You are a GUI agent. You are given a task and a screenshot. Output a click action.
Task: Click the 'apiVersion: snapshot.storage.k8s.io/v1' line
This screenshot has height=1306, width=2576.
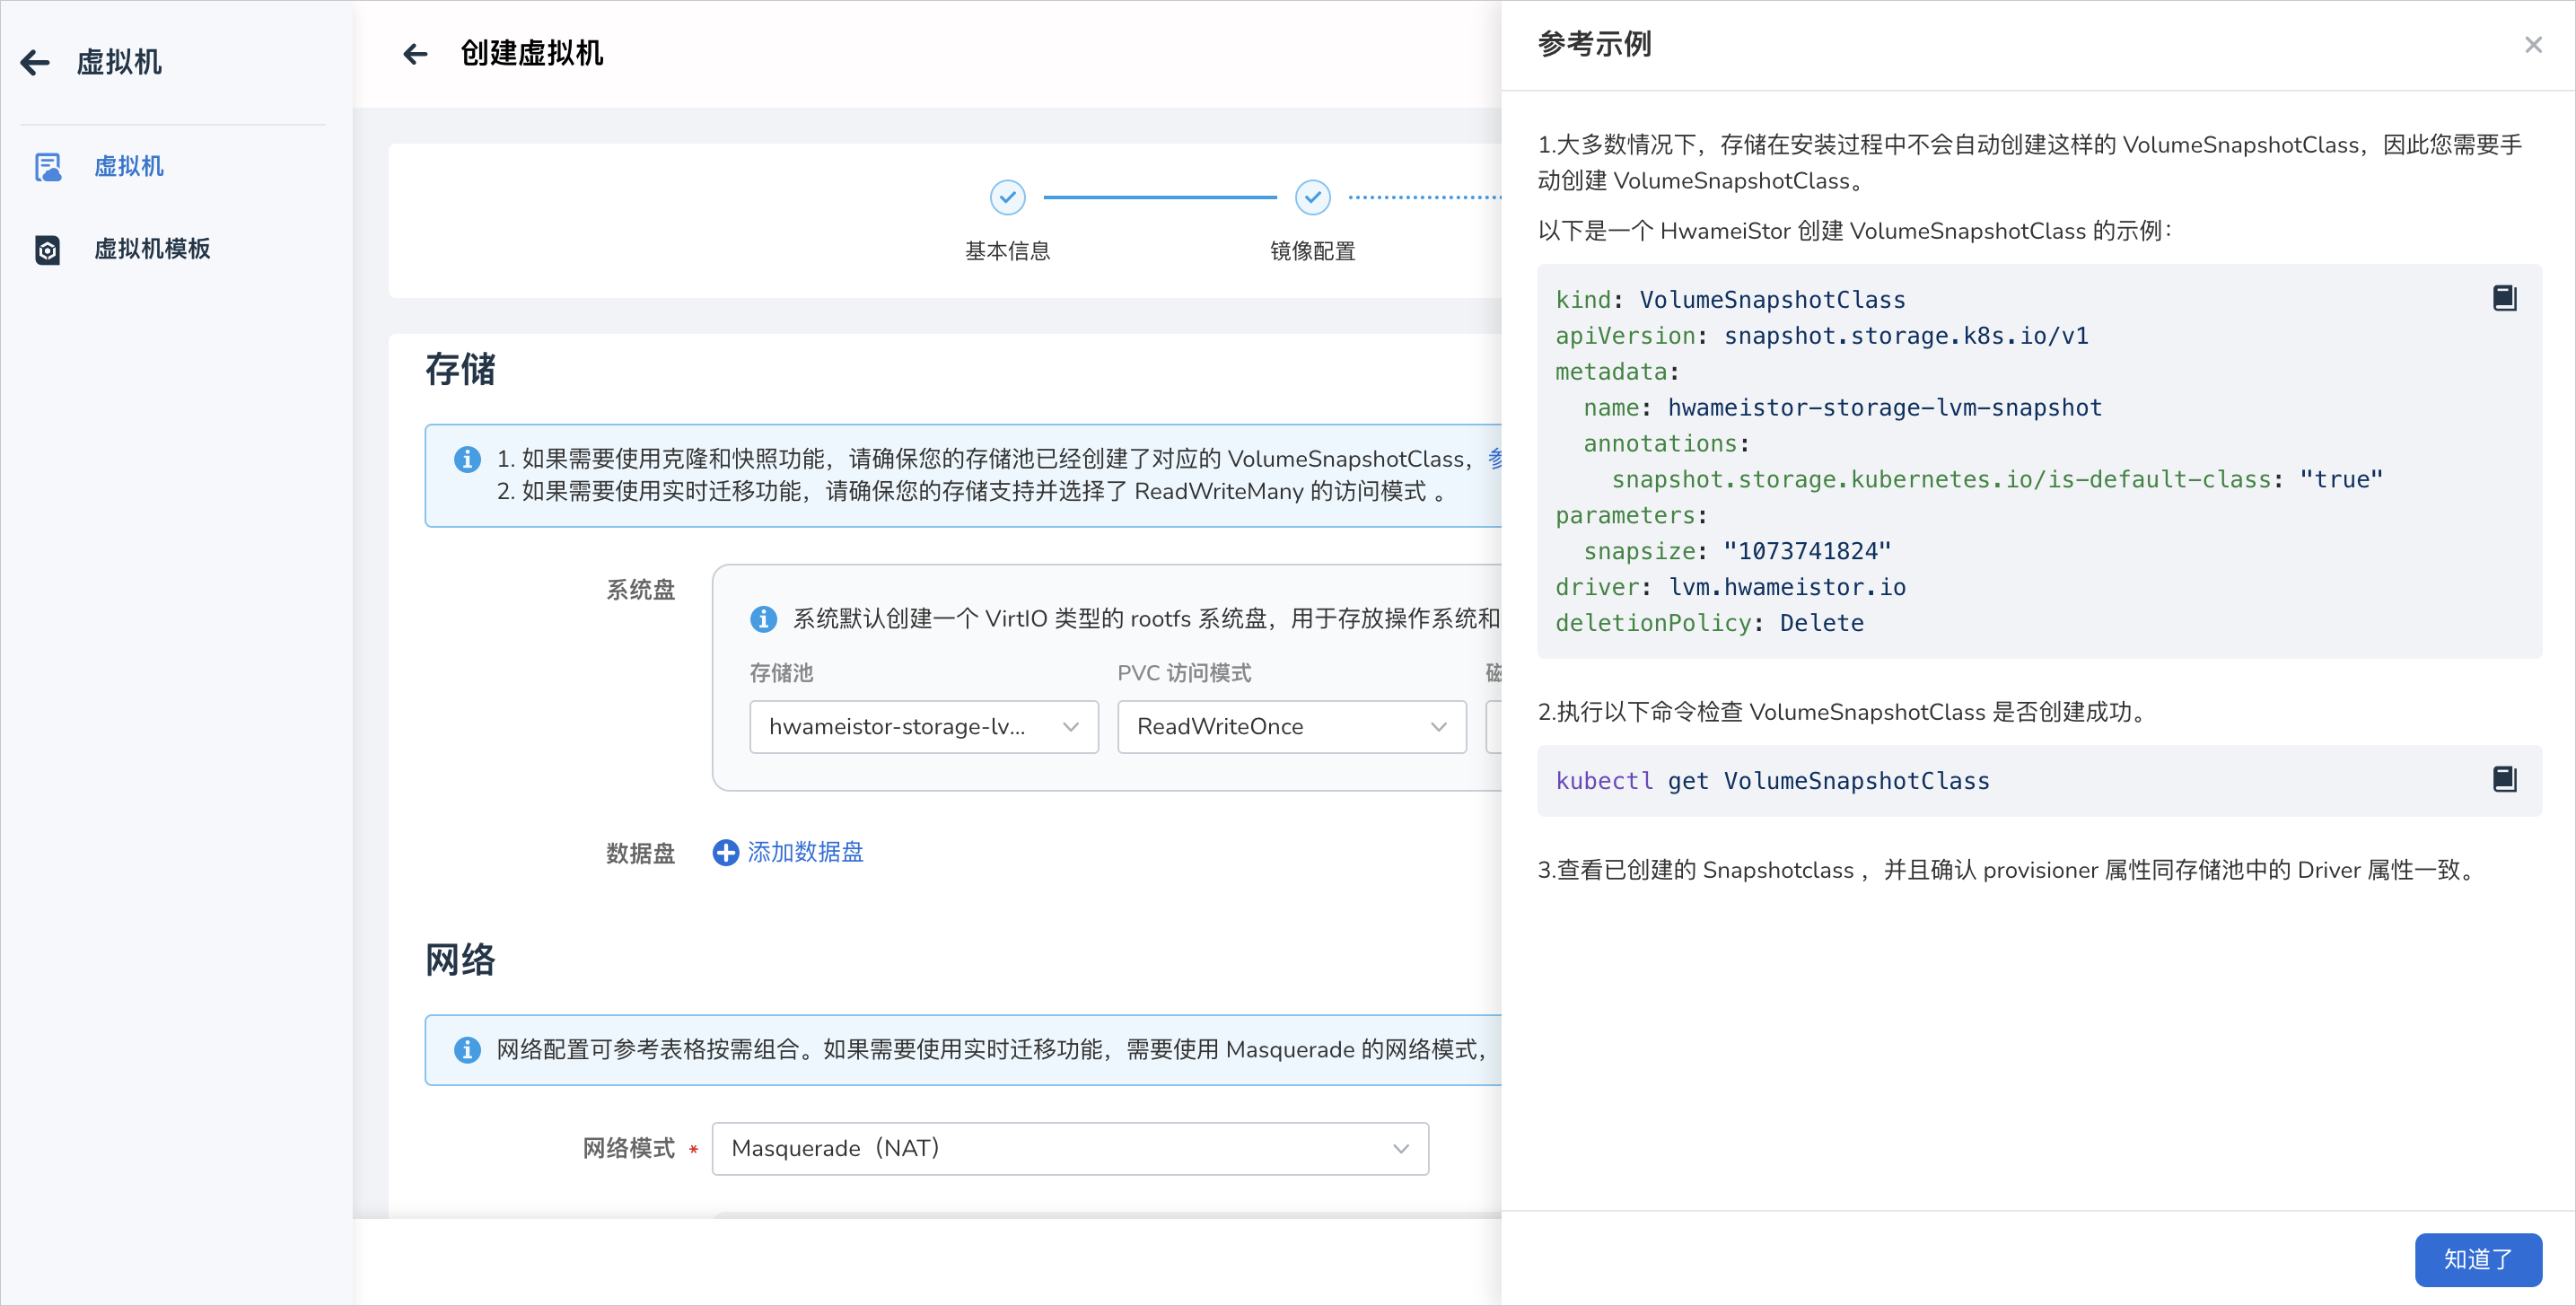click(1822, 336)
